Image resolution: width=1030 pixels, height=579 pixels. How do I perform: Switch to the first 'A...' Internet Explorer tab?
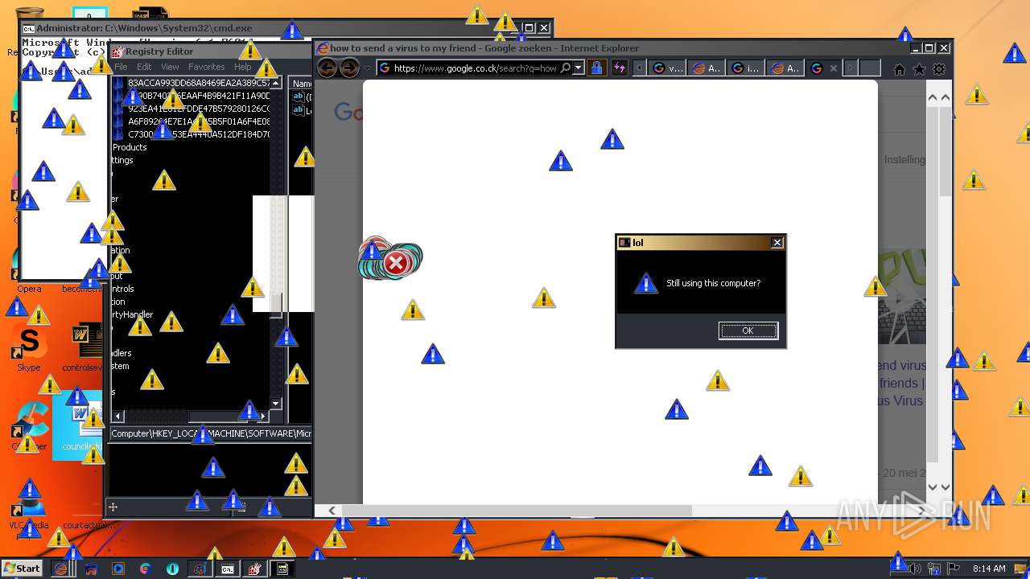707,68
